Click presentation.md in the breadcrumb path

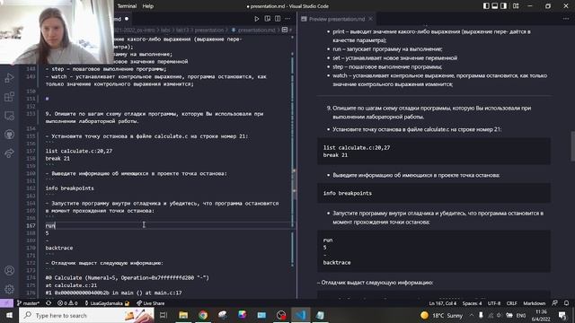(x=256, y=30)
